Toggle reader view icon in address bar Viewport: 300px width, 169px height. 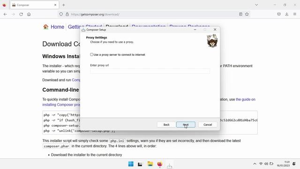click(240, 14)
